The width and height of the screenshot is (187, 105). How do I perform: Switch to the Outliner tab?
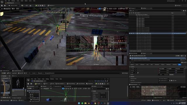tap(144, 8)
